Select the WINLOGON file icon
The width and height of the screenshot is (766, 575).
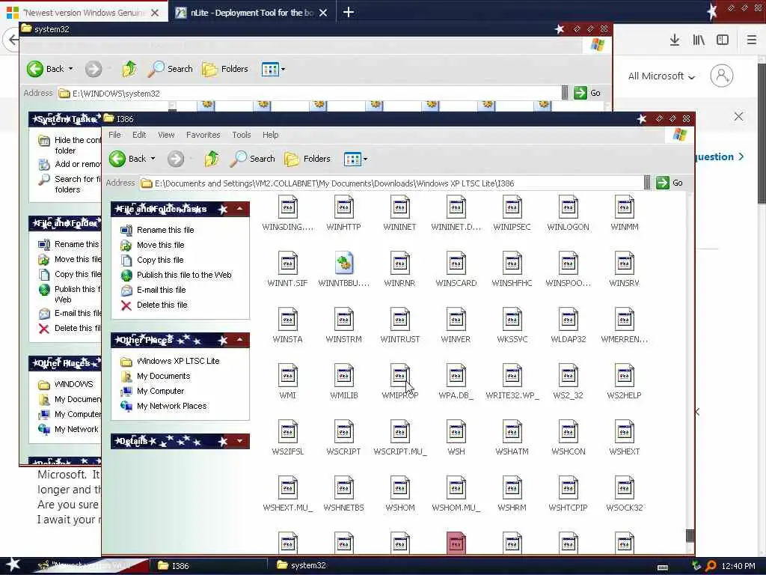[569, 207]
